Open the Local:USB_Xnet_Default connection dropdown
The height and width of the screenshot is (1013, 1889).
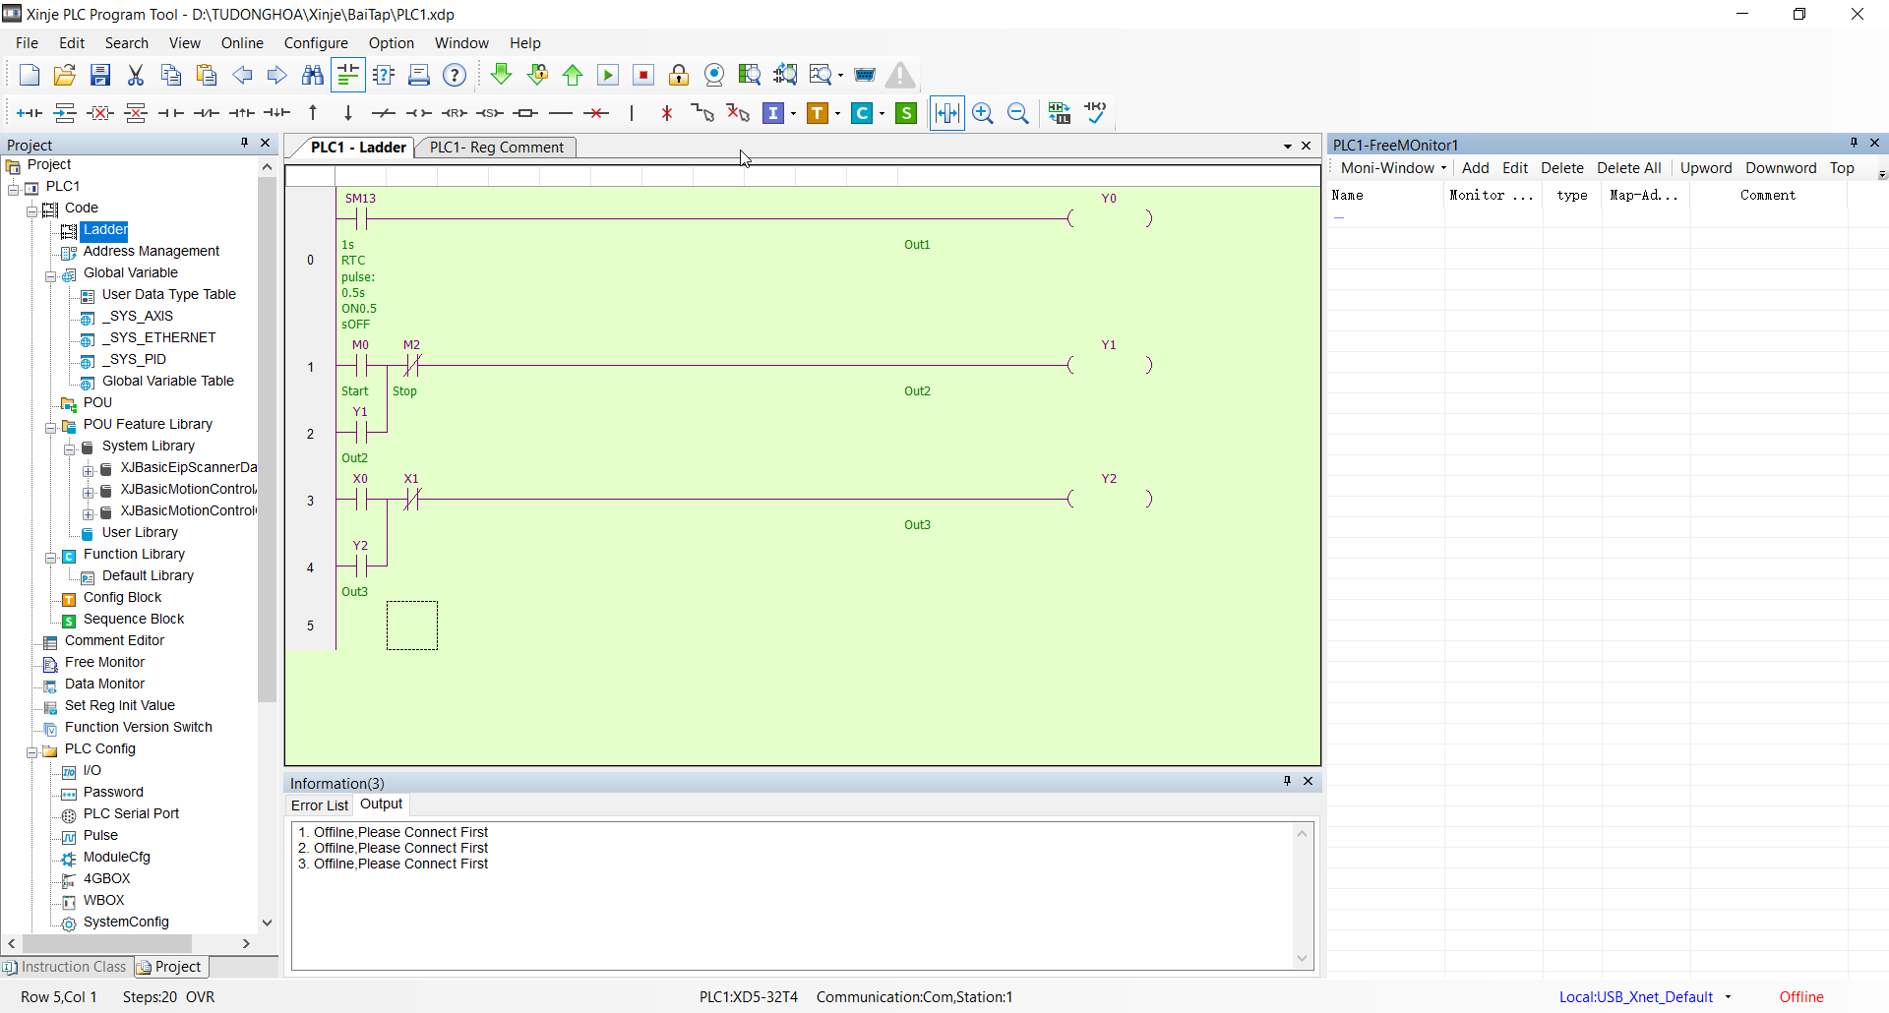point(1729,997)
